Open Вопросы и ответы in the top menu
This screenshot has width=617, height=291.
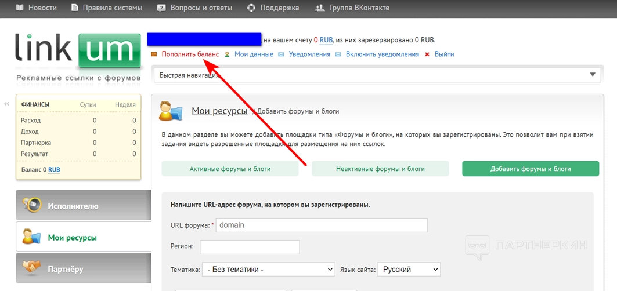[201, 8]
